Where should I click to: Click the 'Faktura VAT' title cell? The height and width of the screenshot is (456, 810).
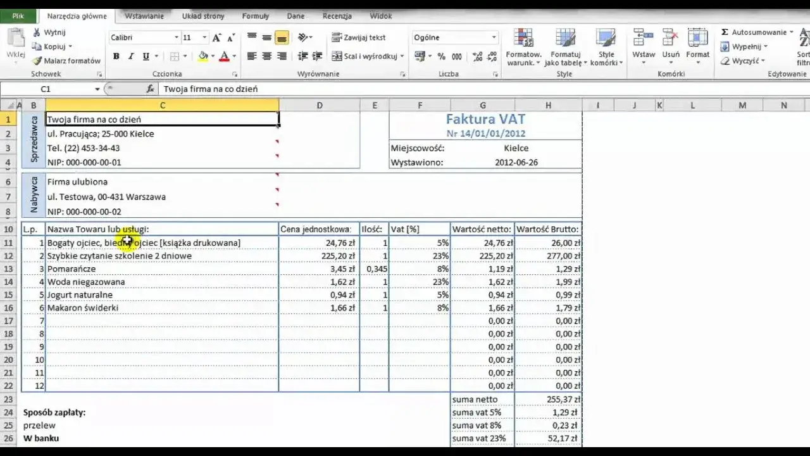click(x=485, y=119)
